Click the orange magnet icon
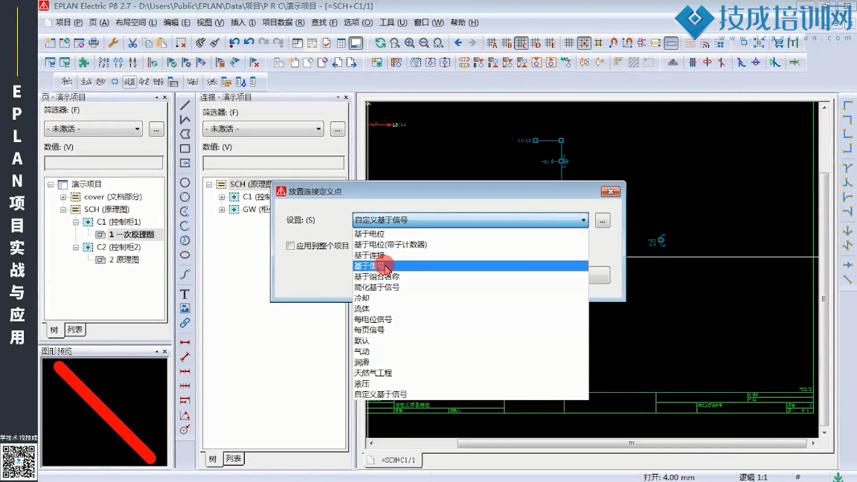This screenshot has width=857, height=482. (x=613, y=42)
